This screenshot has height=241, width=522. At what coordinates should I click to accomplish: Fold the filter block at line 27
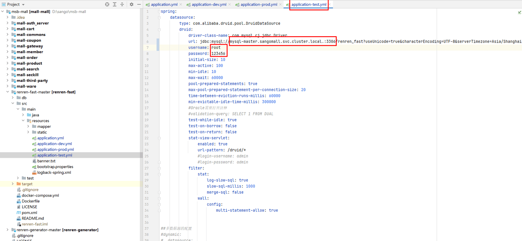tap(159, 168)
